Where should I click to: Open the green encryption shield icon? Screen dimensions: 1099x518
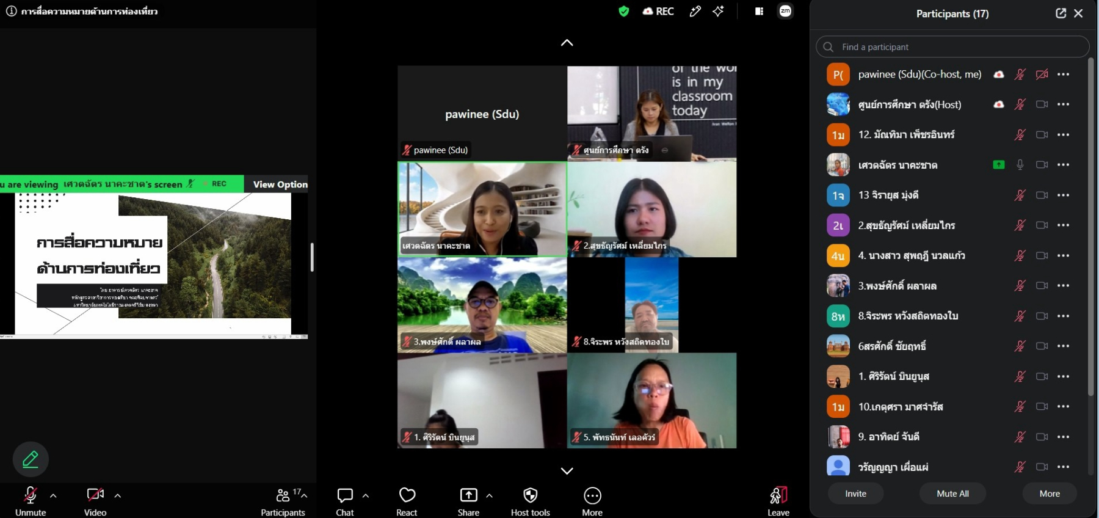point(623,11)
